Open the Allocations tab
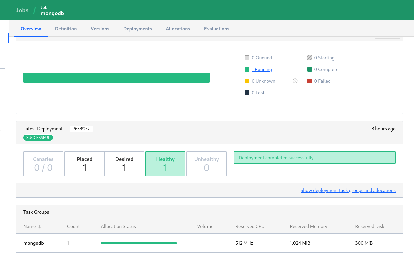 [x=178, y=29]
